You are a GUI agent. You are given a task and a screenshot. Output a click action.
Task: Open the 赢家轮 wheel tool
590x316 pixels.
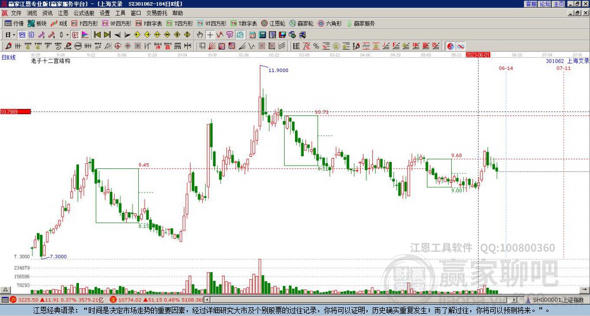(x=301, y=23)
